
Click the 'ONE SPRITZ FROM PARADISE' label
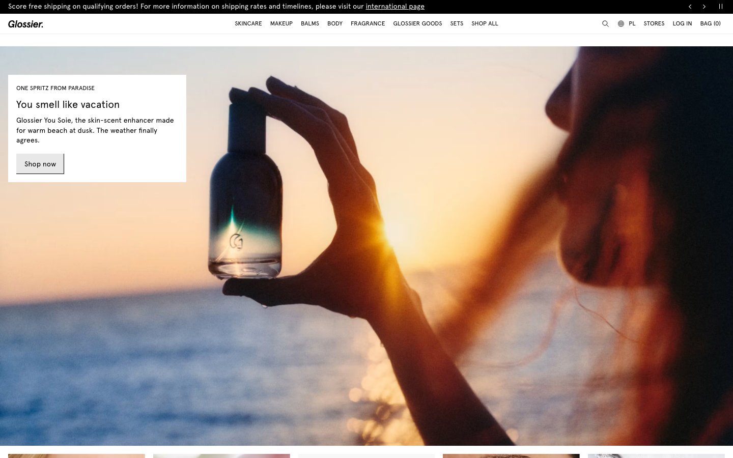pos(55,88)
